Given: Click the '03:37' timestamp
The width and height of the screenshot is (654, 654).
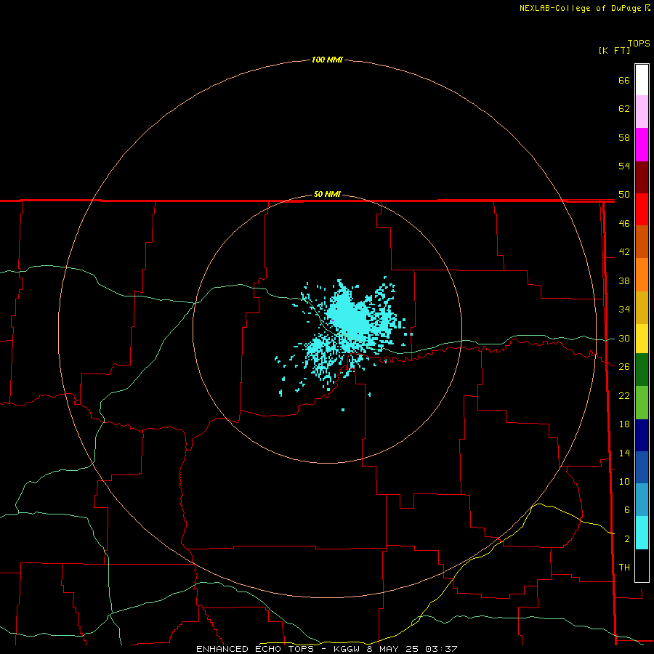Looking at the screenshot, I should [441, 649].
